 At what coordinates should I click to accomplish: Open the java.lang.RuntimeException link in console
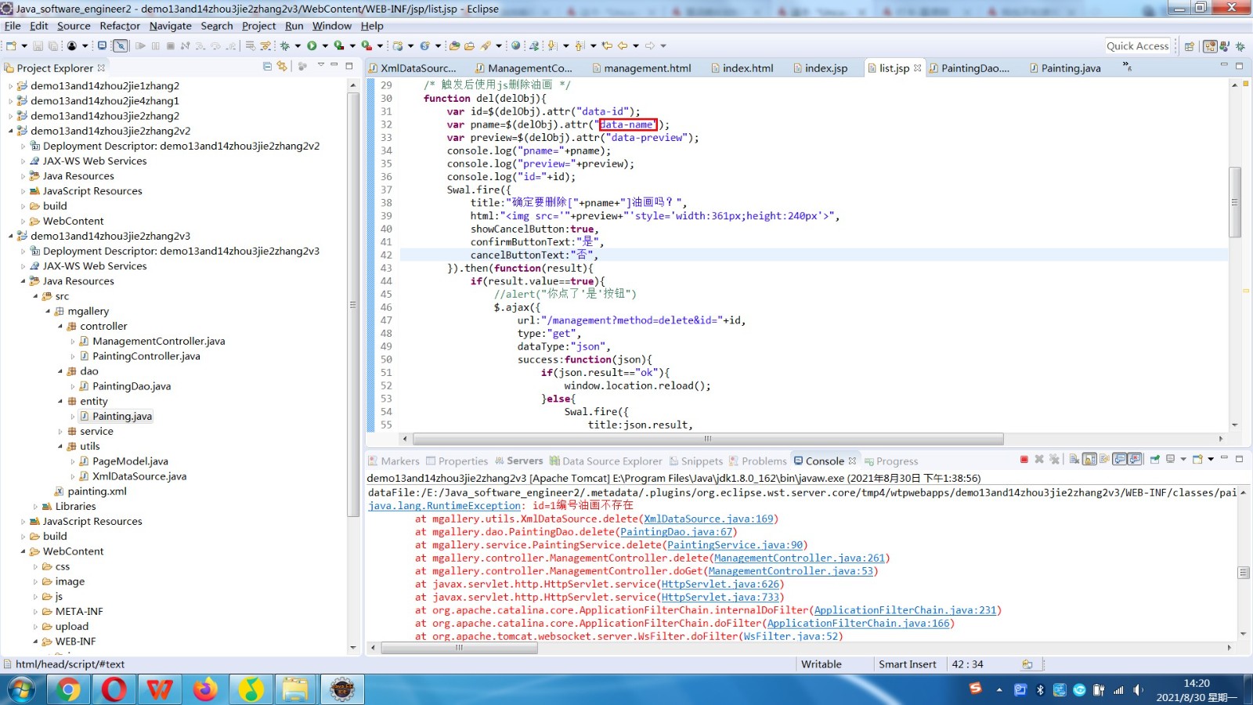(x=444, y=506)
